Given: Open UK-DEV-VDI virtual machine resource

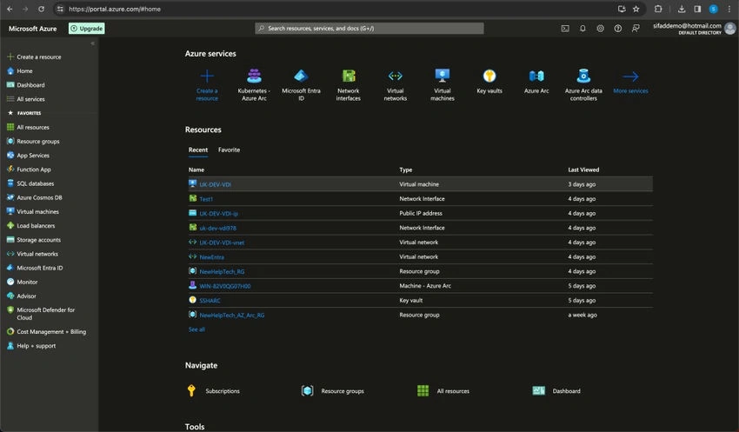Looking at the screenshot, I should 215,184.
